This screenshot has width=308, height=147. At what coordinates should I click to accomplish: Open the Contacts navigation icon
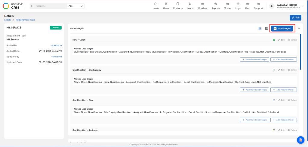[178, 4]
